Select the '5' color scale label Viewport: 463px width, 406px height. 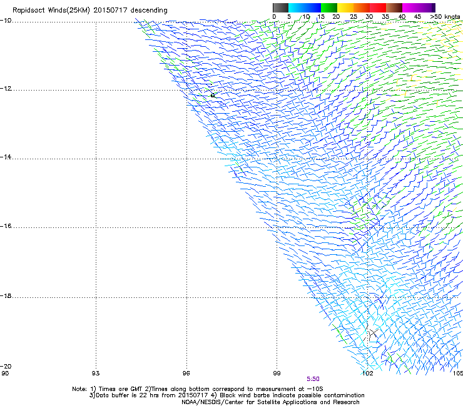[289, 17]
